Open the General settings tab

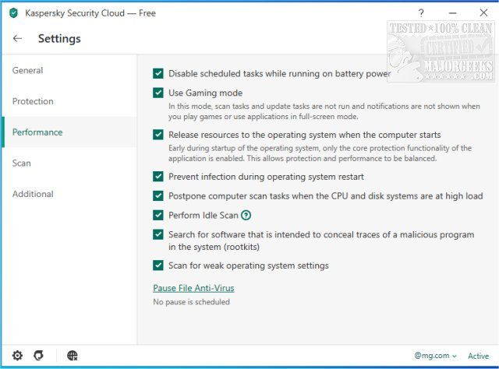pos(27,71)
